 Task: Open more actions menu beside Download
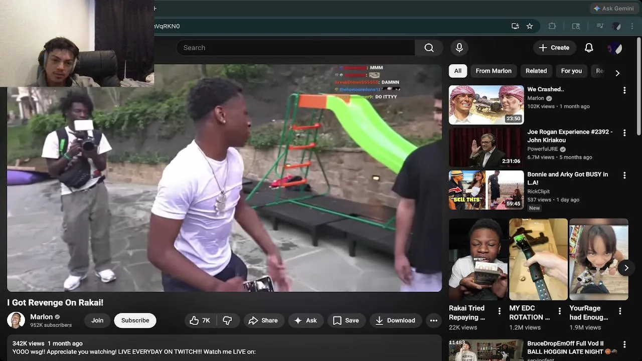pos(434,320)
